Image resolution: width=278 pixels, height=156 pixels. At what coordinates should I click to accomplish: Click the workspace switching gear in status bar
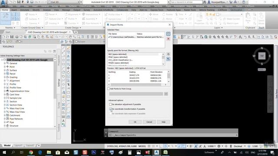pyautogui.click(x=219, y=146)
